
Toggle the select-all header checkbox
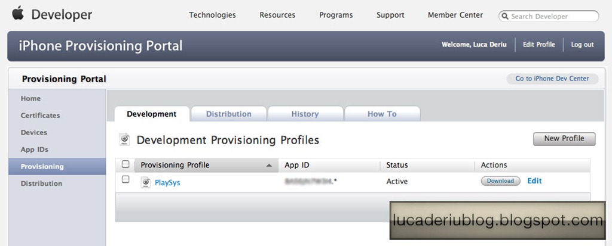click(126, 164)
